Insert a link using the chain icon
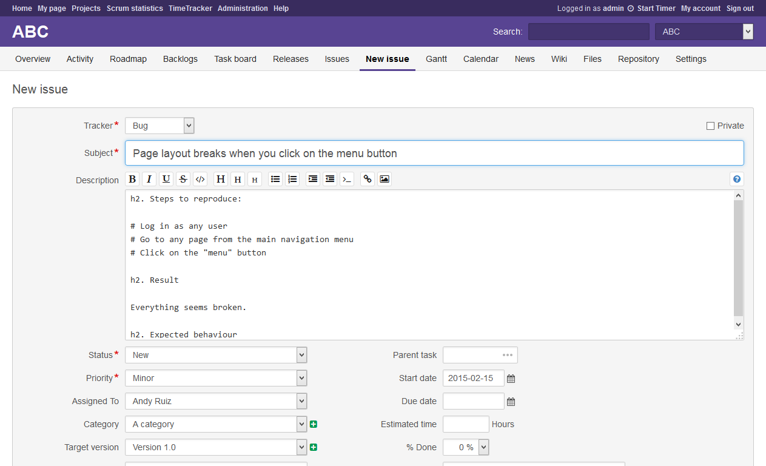This screenshot has height=466, width=766. tap(368, 179)
